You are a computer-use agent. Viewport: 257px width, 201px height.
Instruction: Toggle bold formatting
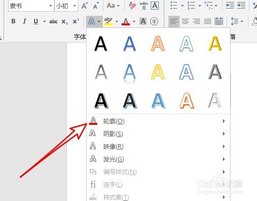pyautogui.click(x=13, y=21)
